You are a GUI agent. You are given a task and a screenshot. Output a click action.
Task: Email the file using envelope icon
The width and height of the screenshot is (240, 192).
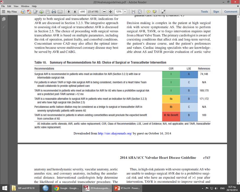pyautogui.click(x=60, y=12)
